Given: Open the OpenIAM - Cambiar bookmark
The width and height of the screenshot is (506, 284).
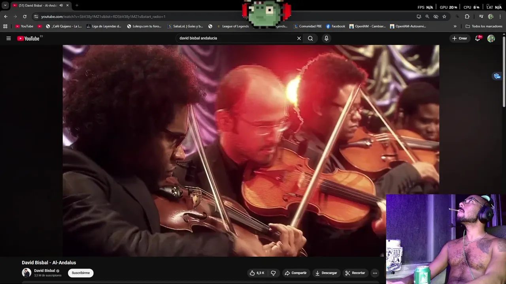Looking at the screenshot, I should pos(367,26).
